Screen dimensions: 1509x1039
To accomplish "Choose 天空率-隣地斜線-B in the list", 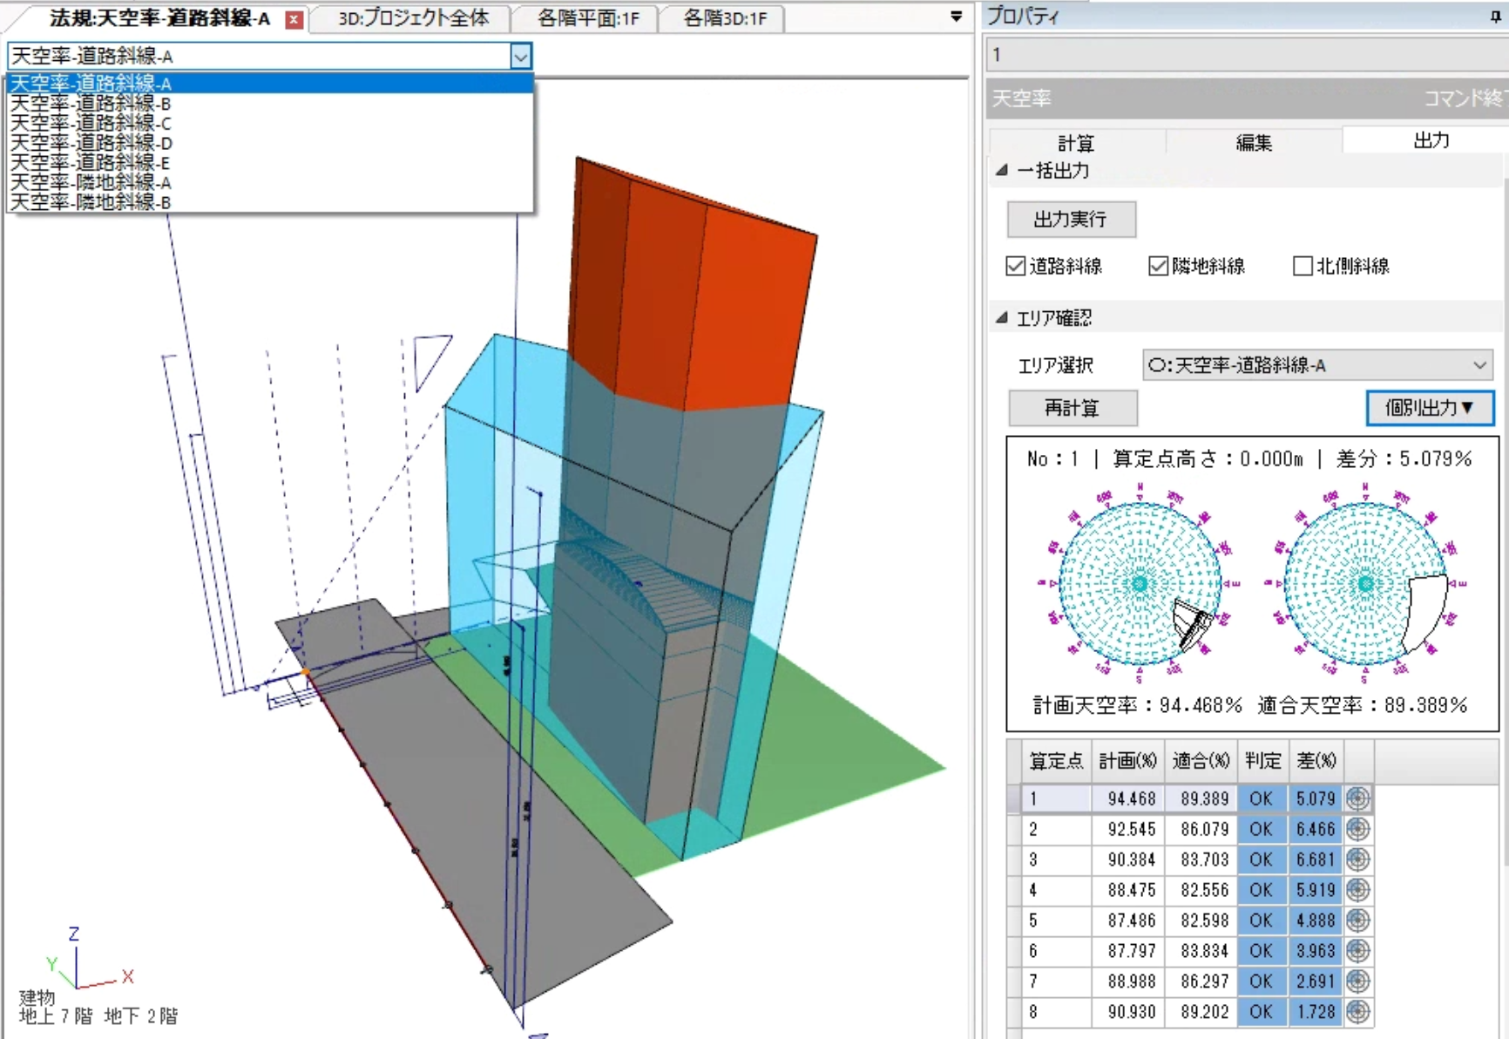I will tap(270, 202).
